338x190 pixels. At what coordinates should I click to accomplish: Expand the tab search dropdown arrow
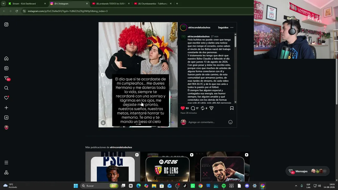point(3,4)
